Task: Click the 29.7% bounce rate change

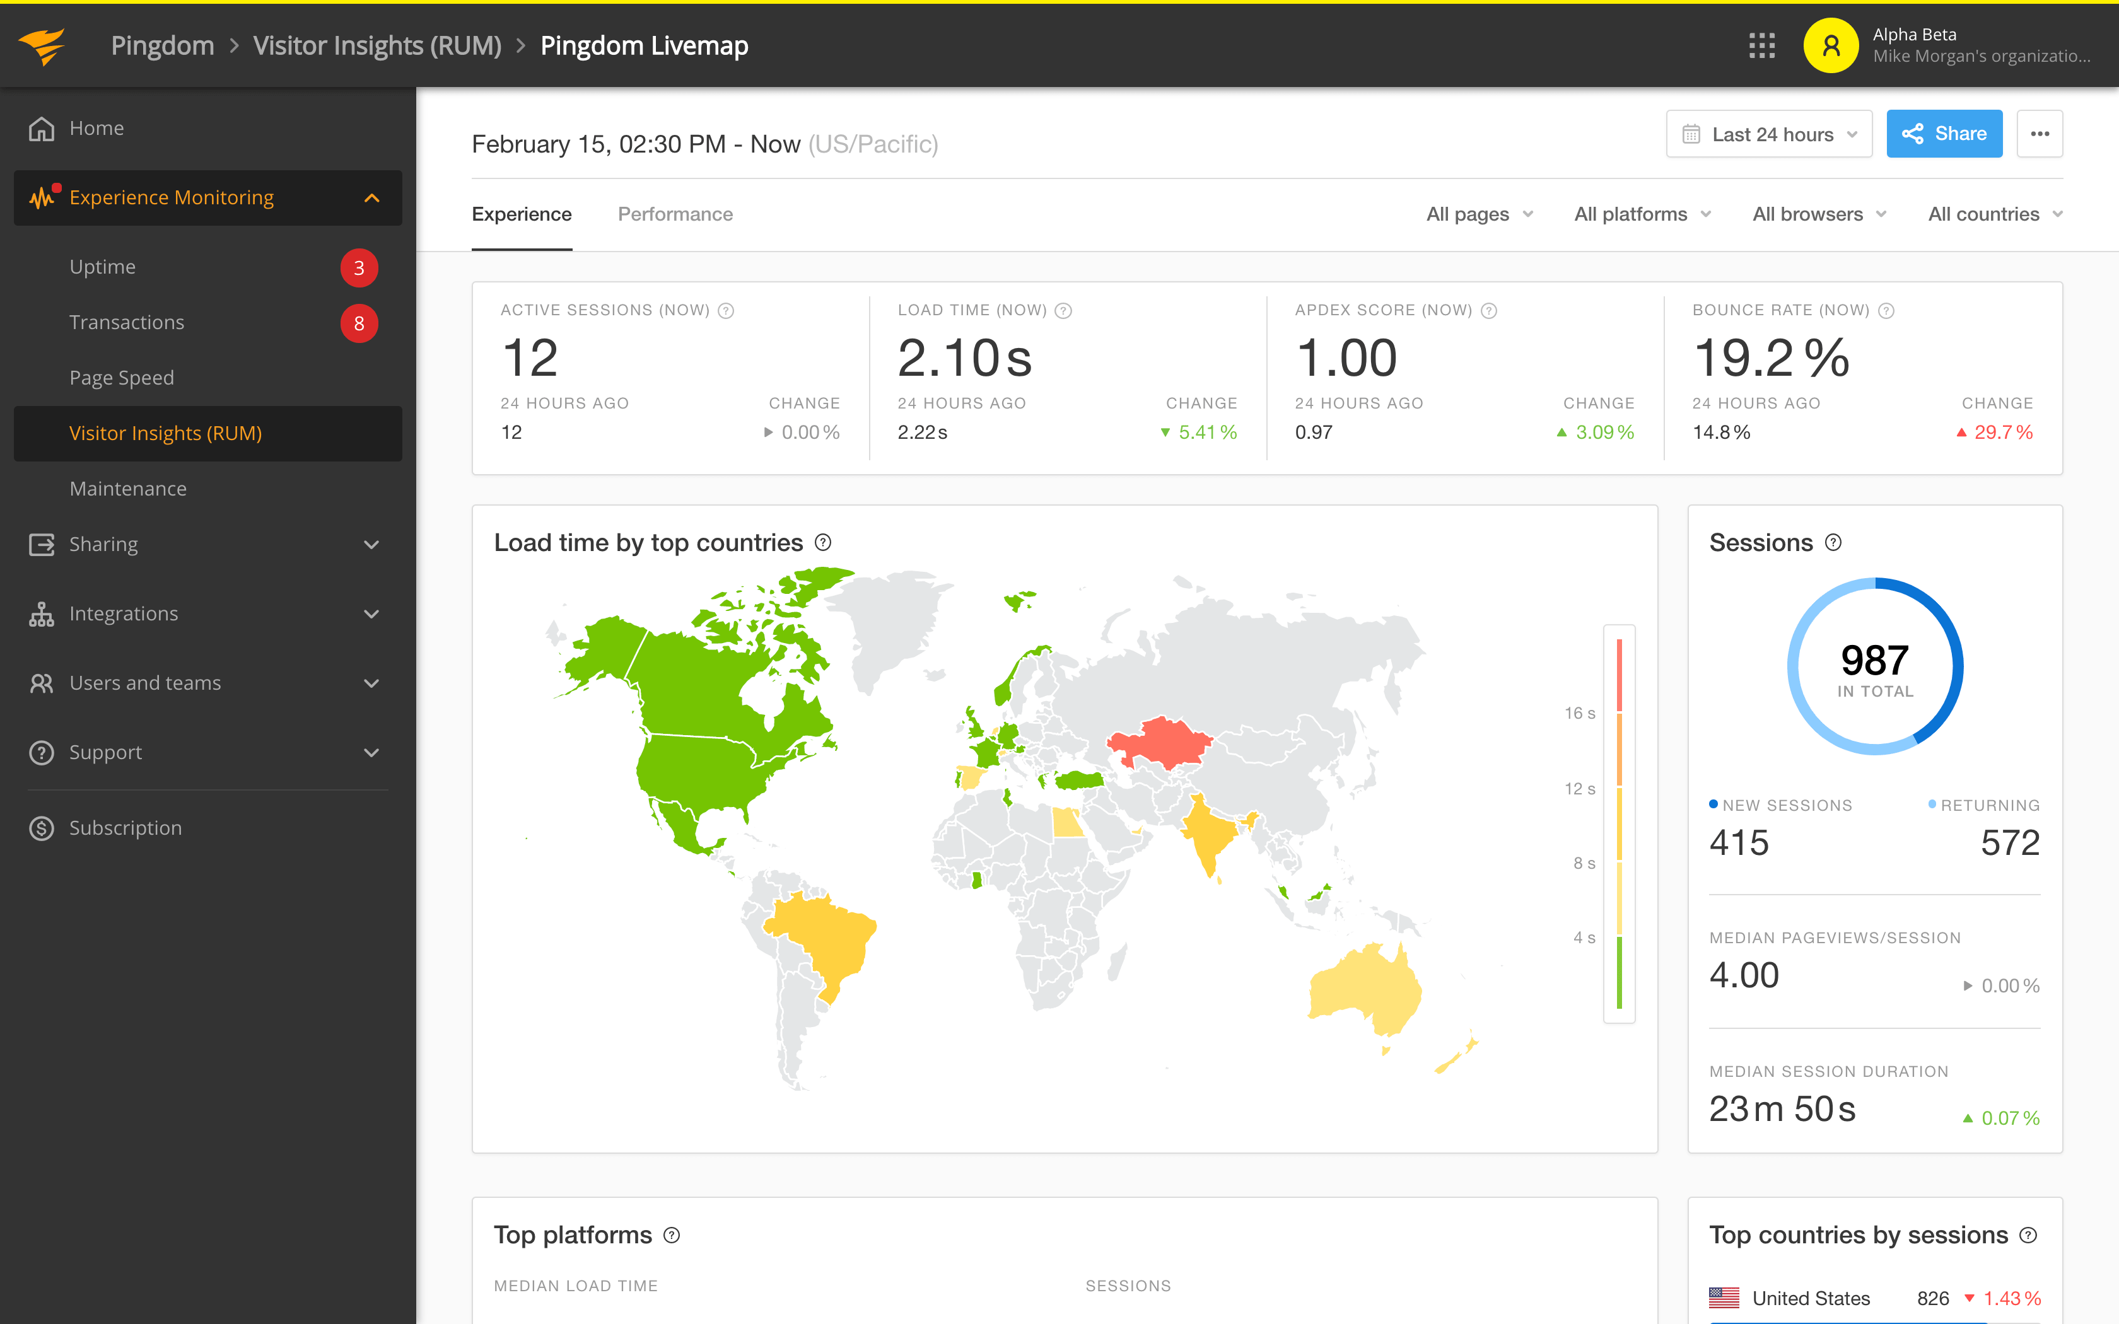Action: tap(1995, 433)
